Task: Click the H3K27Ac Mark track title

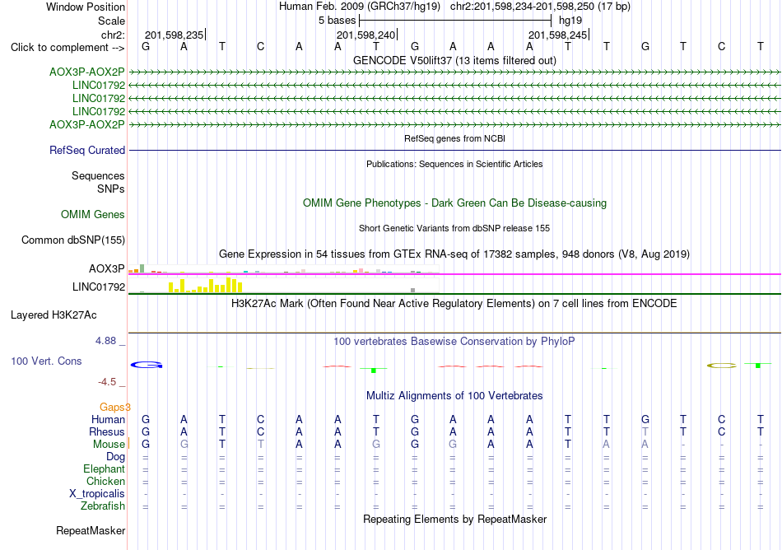Action: coord(454,303)
